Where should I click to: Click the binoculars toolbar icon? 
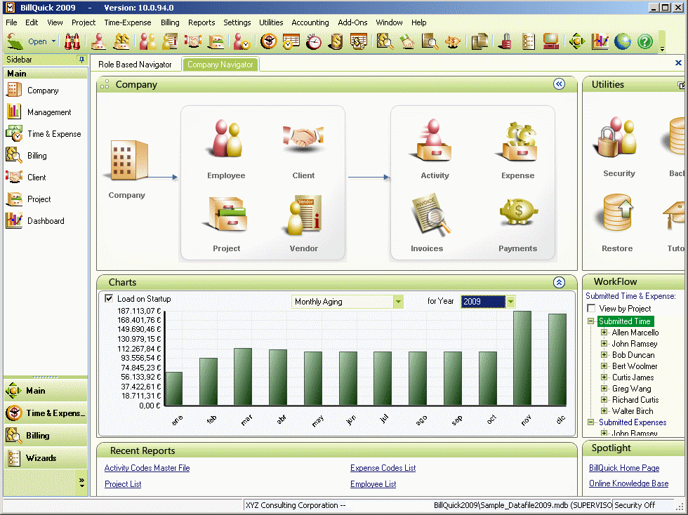pyautogui.click(x=72, y=41)
